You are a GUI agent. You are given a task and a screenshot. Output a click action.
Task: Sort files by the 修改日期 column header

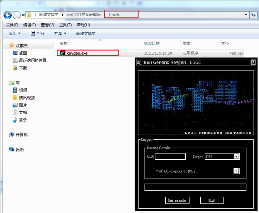click(x=152, y=43)
